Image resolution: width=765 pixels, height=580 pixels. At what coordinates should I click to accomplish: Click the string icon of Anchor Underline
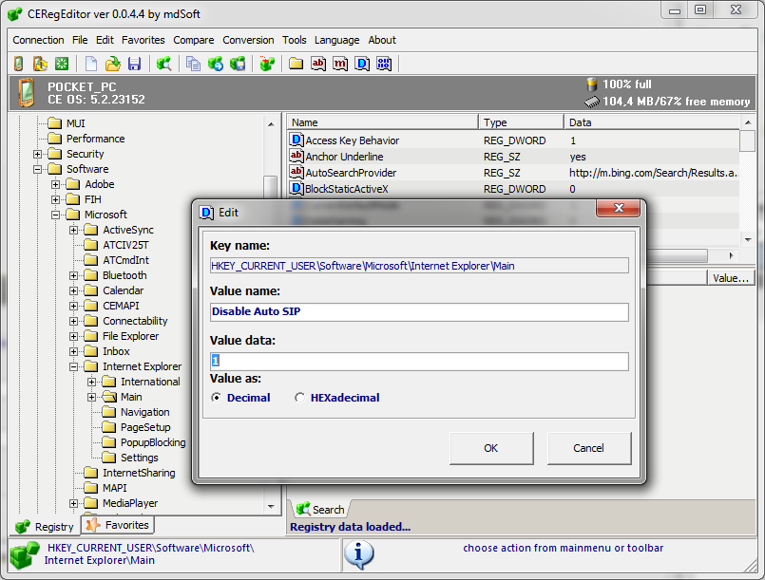coord(296,156)
